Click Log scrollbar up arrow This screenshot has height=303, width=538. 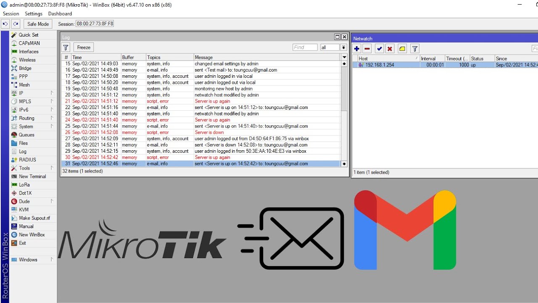(x=344, y=64)
